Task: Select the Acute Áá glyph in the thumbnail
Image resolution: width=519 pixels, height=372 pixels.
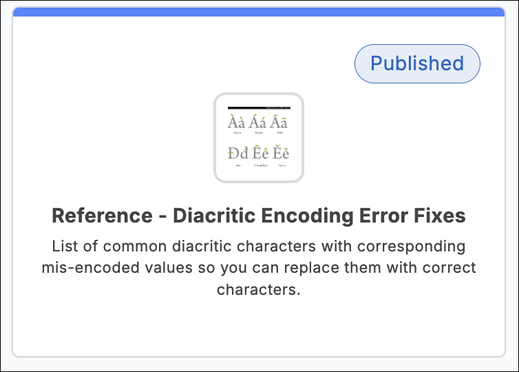Action: click(x=258, y=123)
